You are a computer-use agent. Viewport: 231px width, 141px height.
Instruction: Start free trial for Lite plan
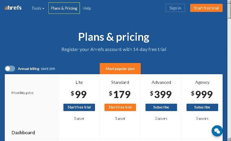(79, 107)
